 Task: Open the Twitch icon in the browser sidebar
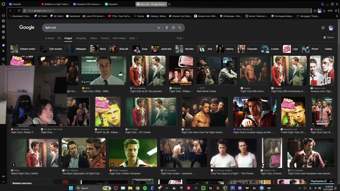pos(3,45)
